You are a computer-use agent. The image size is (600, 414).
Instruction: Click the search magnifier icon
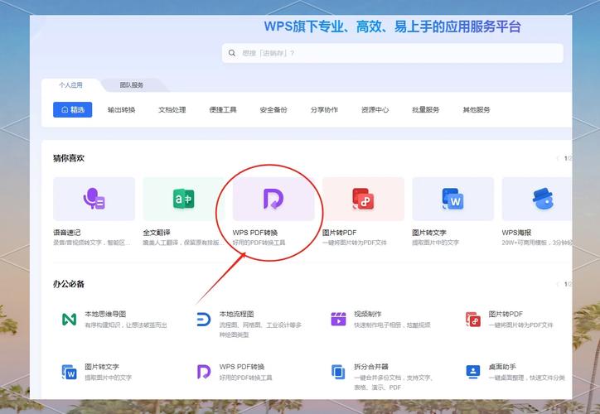click(232, 53)
